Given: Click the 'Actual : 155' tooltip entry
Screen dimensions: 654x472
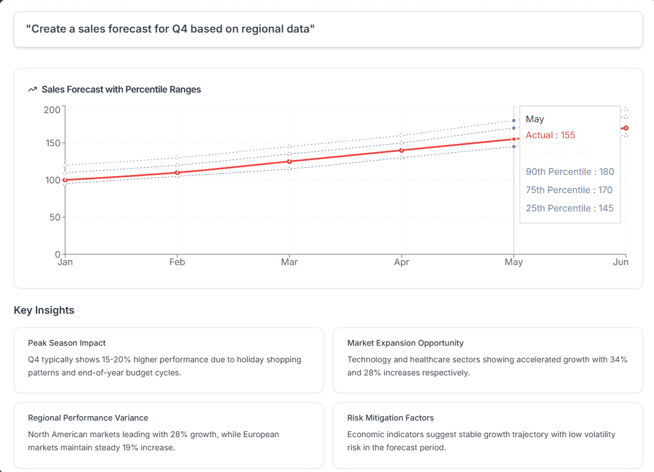Looking at the screenshot, I should tap(550, 135).
